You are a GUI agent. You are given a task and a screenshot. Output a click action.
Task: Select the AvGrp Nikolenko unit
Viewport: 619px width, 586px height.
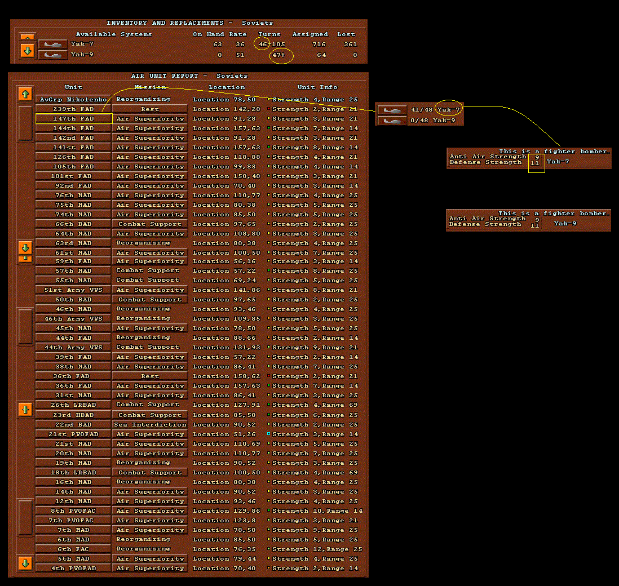tap(73, 99)
